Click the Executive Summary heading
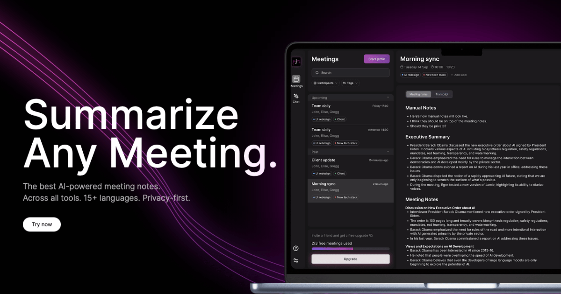 427,137
